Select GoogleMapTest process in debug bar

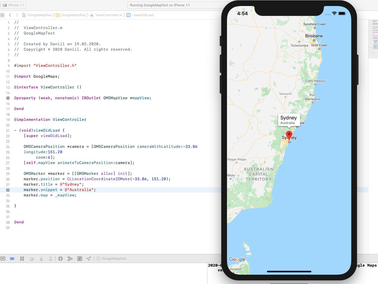112,259
